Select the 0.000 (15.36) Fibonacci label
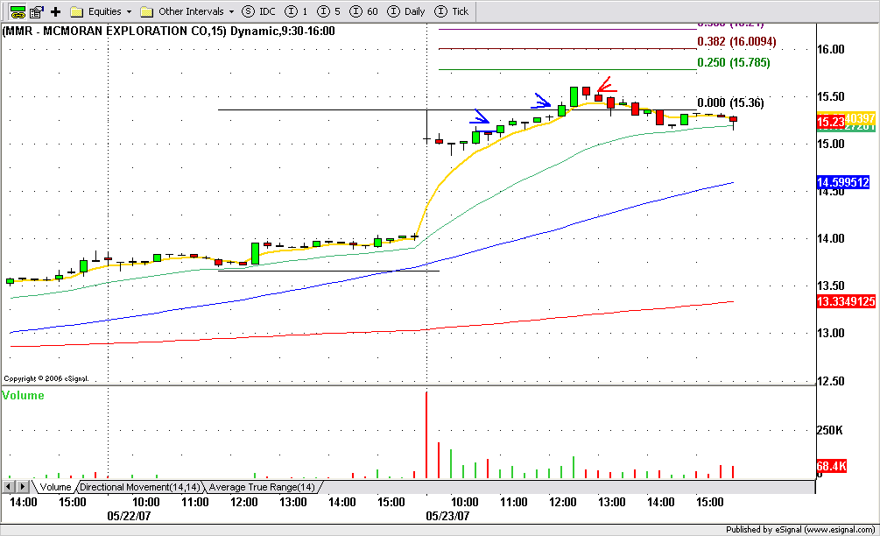The width and height of the screenshot is (880, 536). coord(730,102)
